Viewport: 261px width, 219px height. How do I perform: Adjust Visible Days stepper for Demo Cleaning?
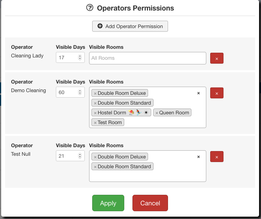point(80,93)
